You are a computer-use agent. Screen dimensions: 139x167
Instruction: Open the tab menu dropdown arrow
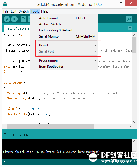point(130,28)
